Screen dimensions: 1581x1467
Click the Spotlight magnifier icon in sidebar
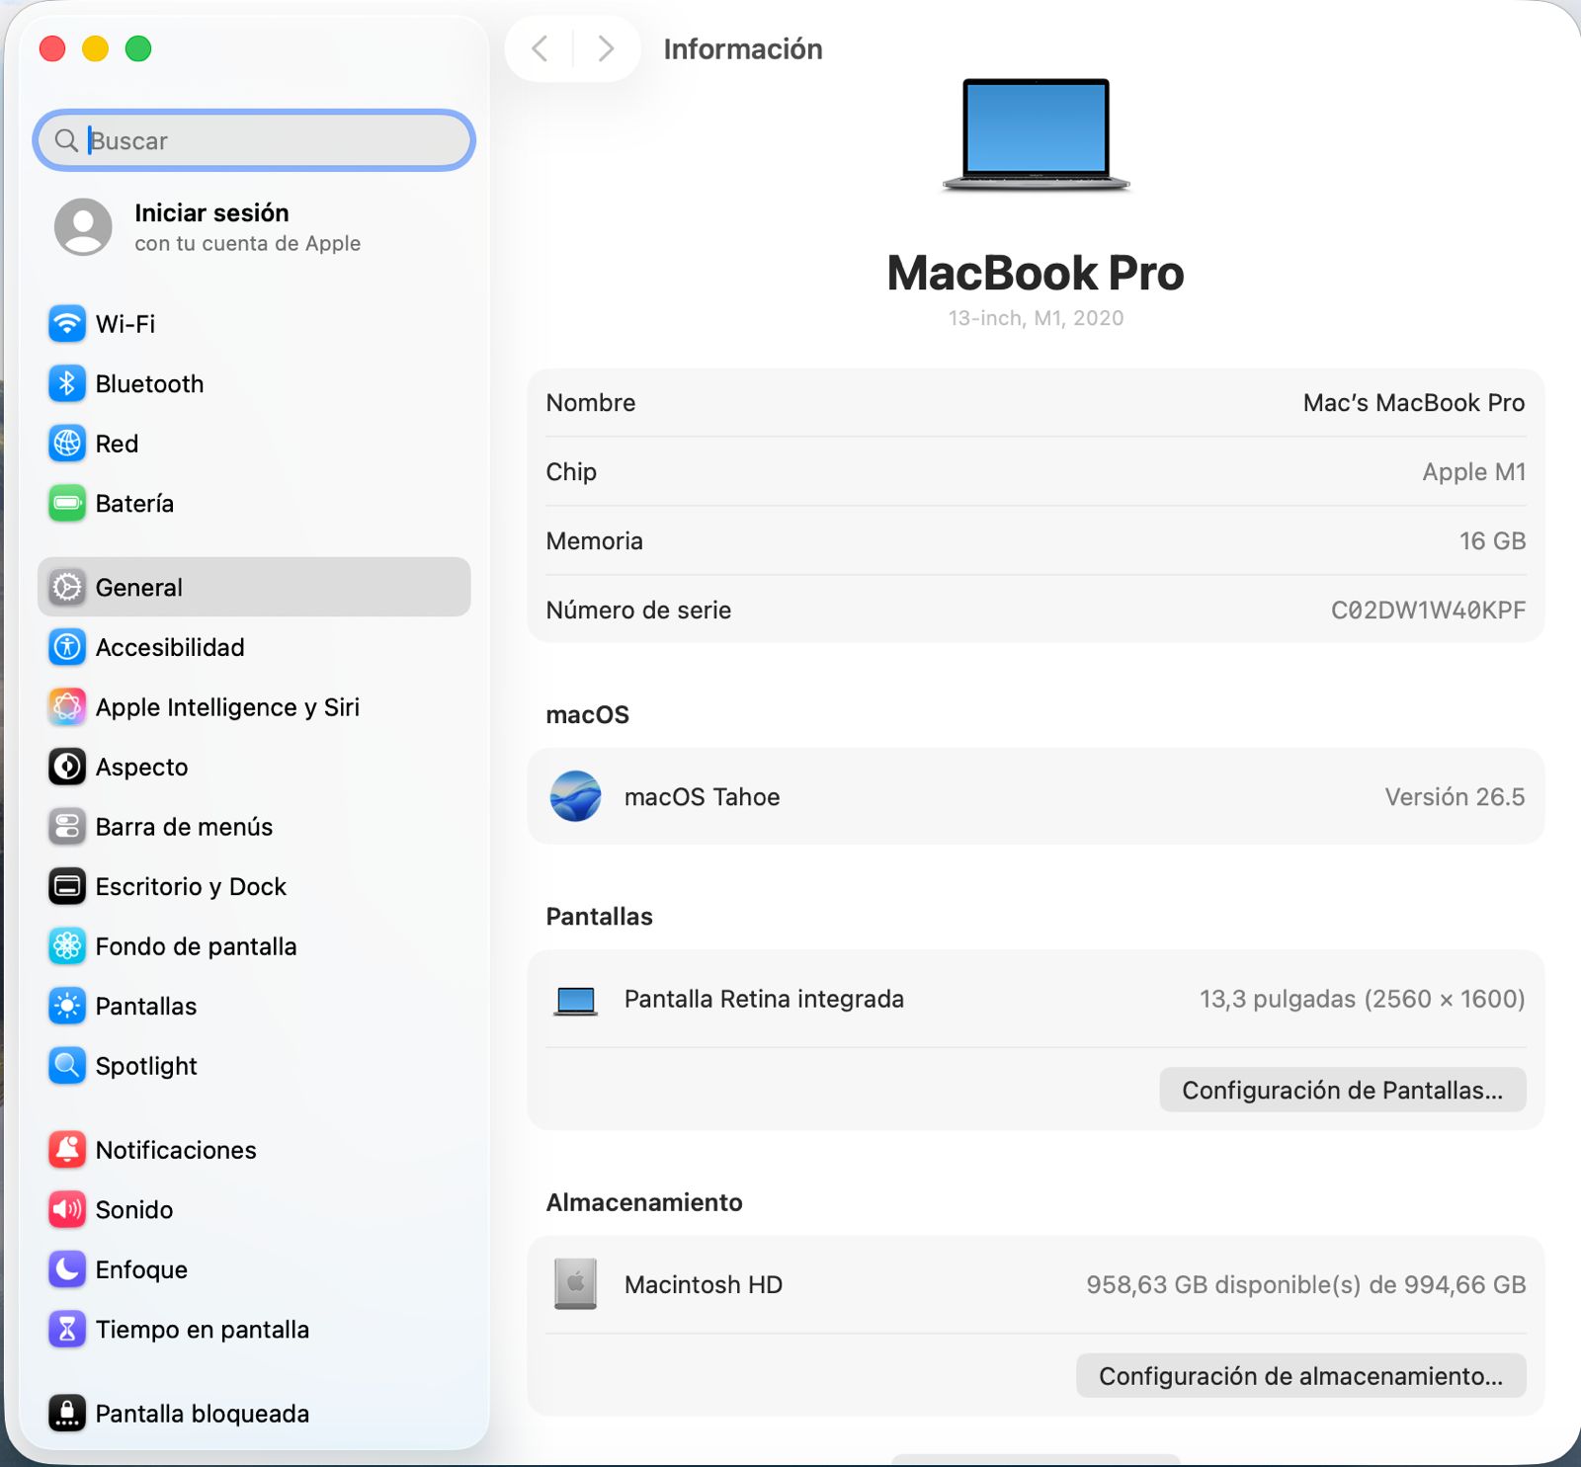coord(67,1066)
